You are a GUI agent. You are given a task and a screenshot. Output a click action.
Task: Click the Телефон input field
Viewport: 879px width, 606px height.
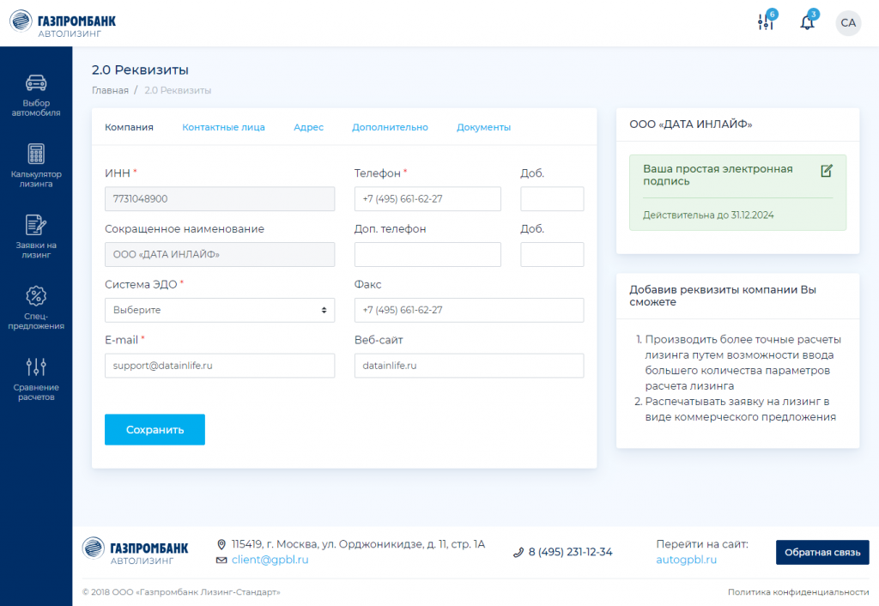pos(427,199)
